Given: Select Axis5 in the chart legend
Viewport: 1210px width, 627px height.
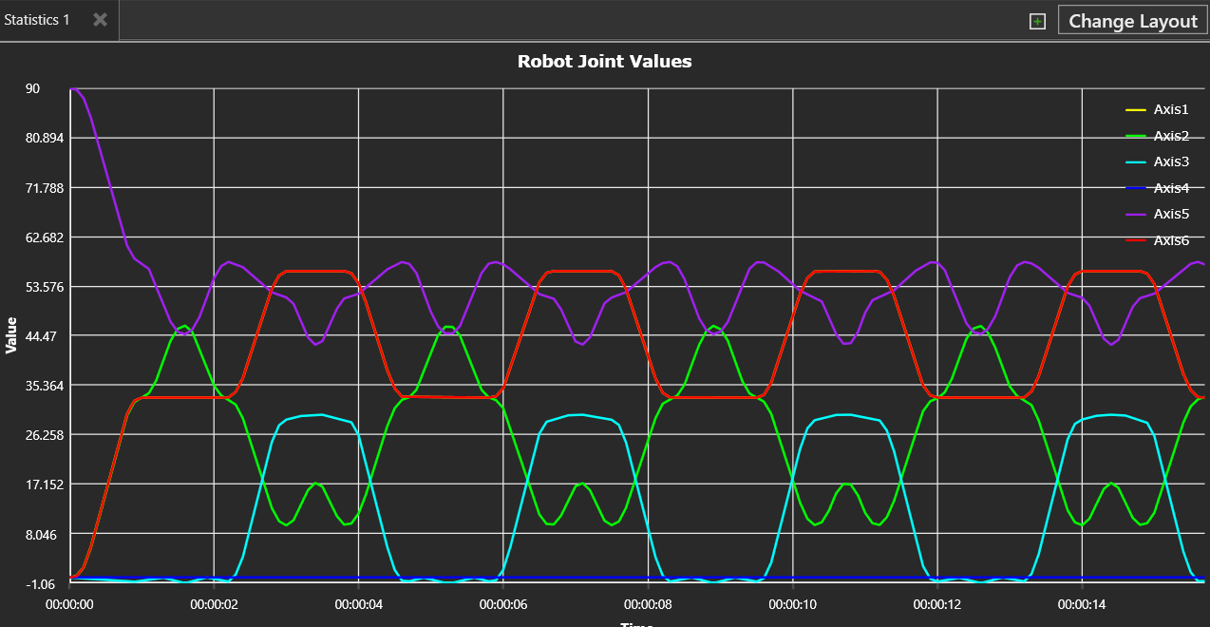Looking at the screenshot, I should [1171, 214].
